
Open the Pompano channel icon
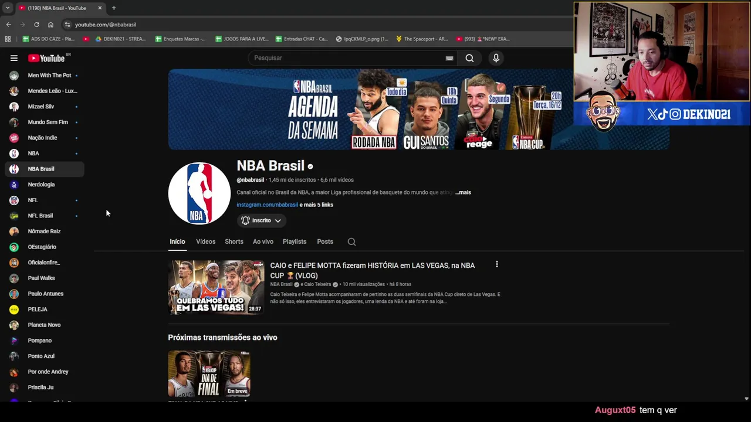point(14,341)
